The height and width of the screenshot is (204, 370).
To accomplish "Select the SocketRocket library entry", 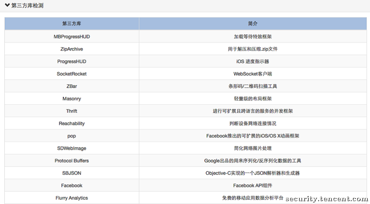I will point(72,74).
